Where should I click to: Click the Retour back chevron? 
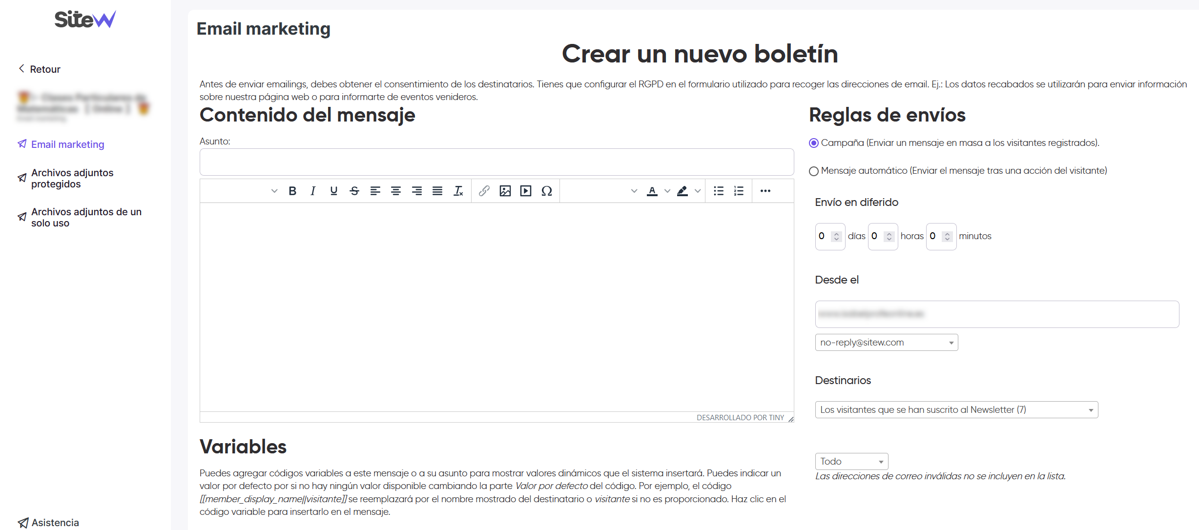[x=21, y=68]
